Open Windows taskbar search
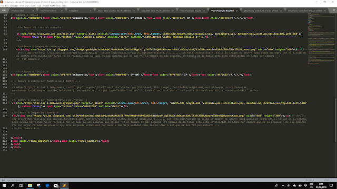The width and height of the screenshot is (337, 189). tap(13, 185)
